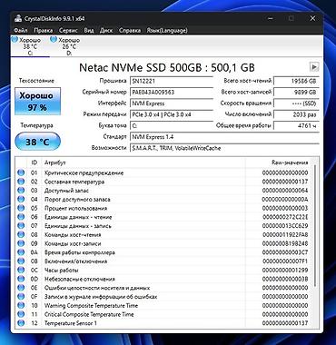Click the status icon for Temperature Sensor 1
The width and height of the screenshot is (336, 345).
click(x=21, y=323)
